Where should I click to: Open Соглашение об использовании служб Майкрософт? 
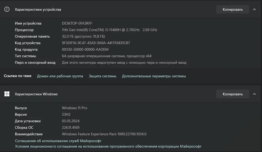58,141
